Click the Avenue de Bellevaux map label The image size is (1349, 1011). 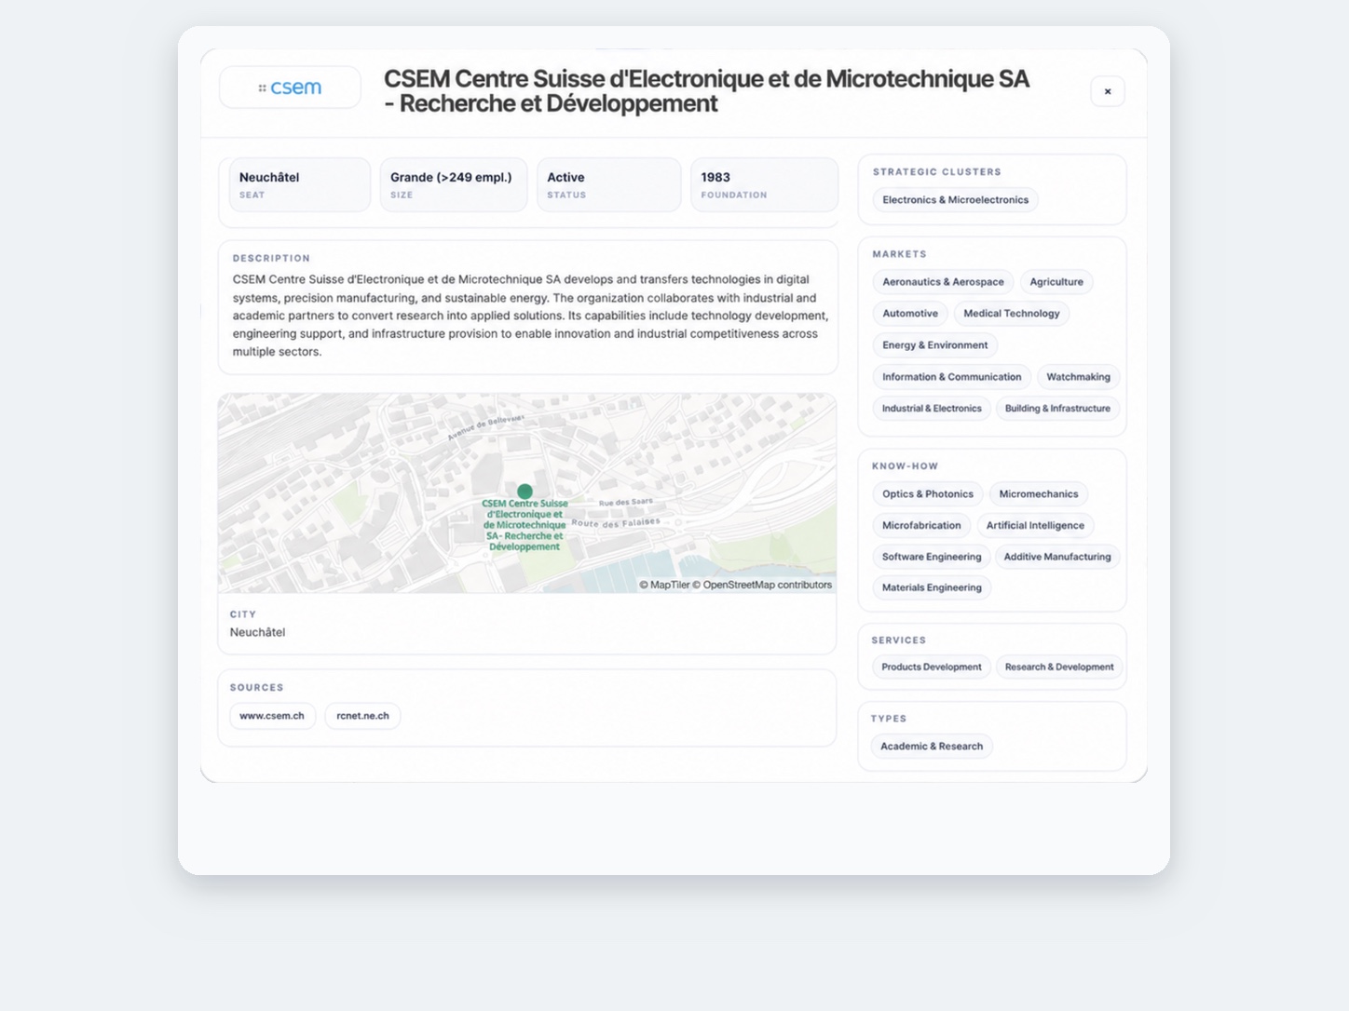485,427
